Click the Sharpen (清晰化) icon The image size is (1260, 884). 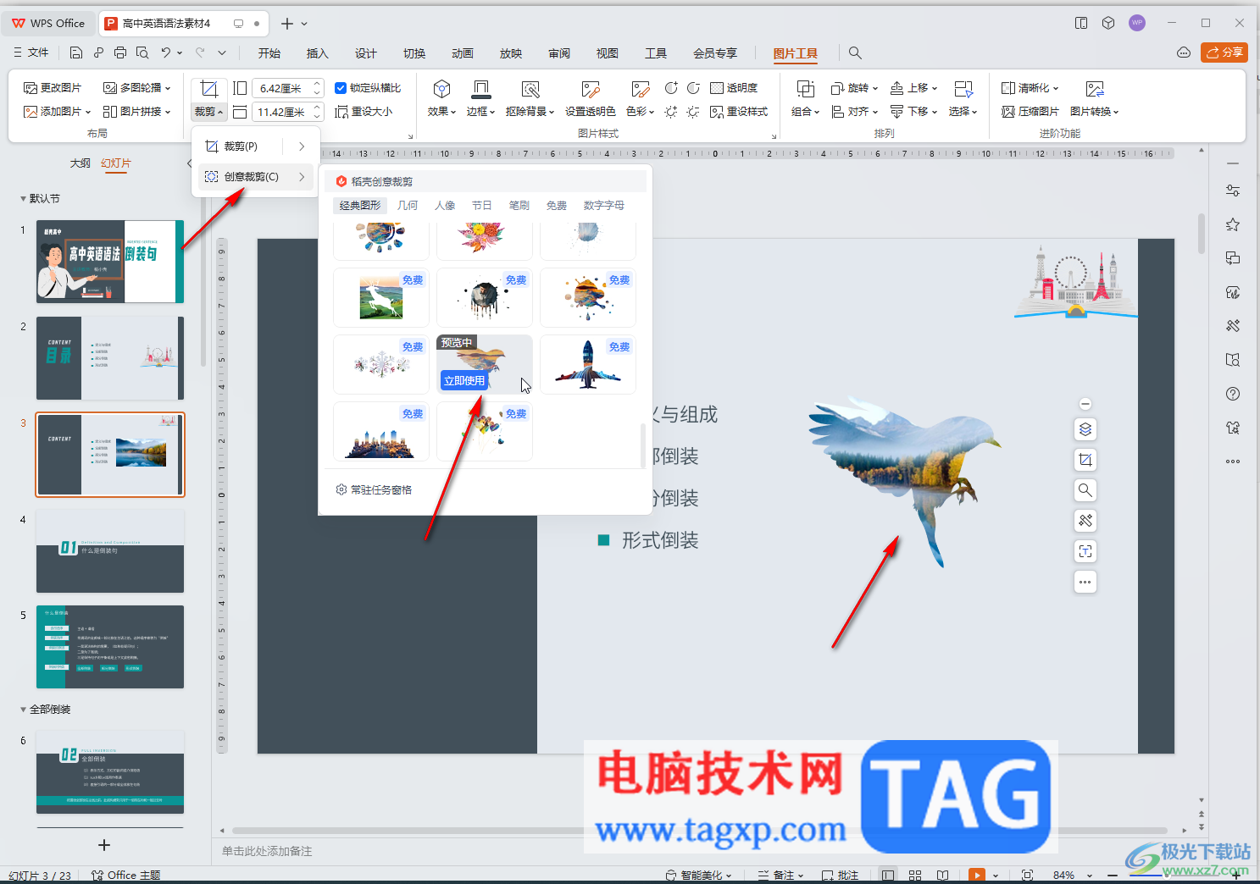(1007, 88)
